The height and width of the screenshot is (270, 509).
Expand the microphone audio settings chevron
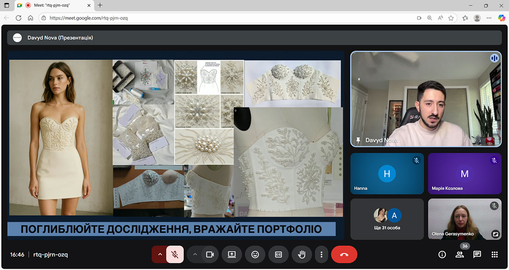point(159,254)
